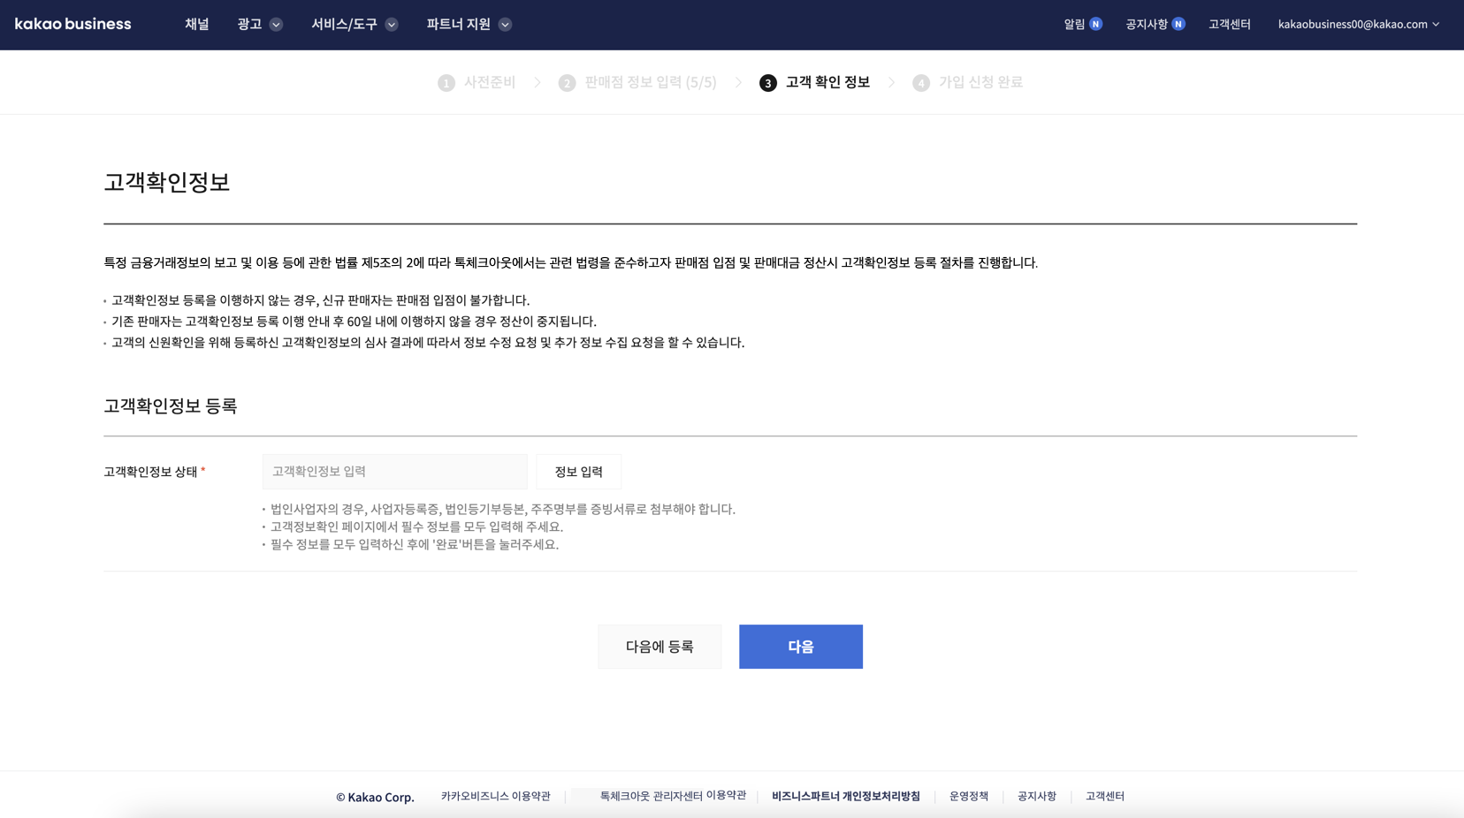Screen dimensions: 1464x818
Task: Open the 운영정책 footer link
Action: click(x=968, y=797)
